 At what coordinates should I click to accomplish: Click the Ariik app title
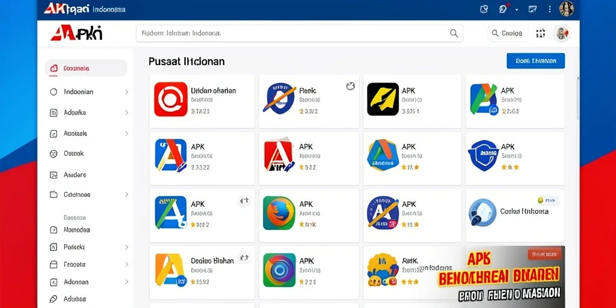point(410,260)
